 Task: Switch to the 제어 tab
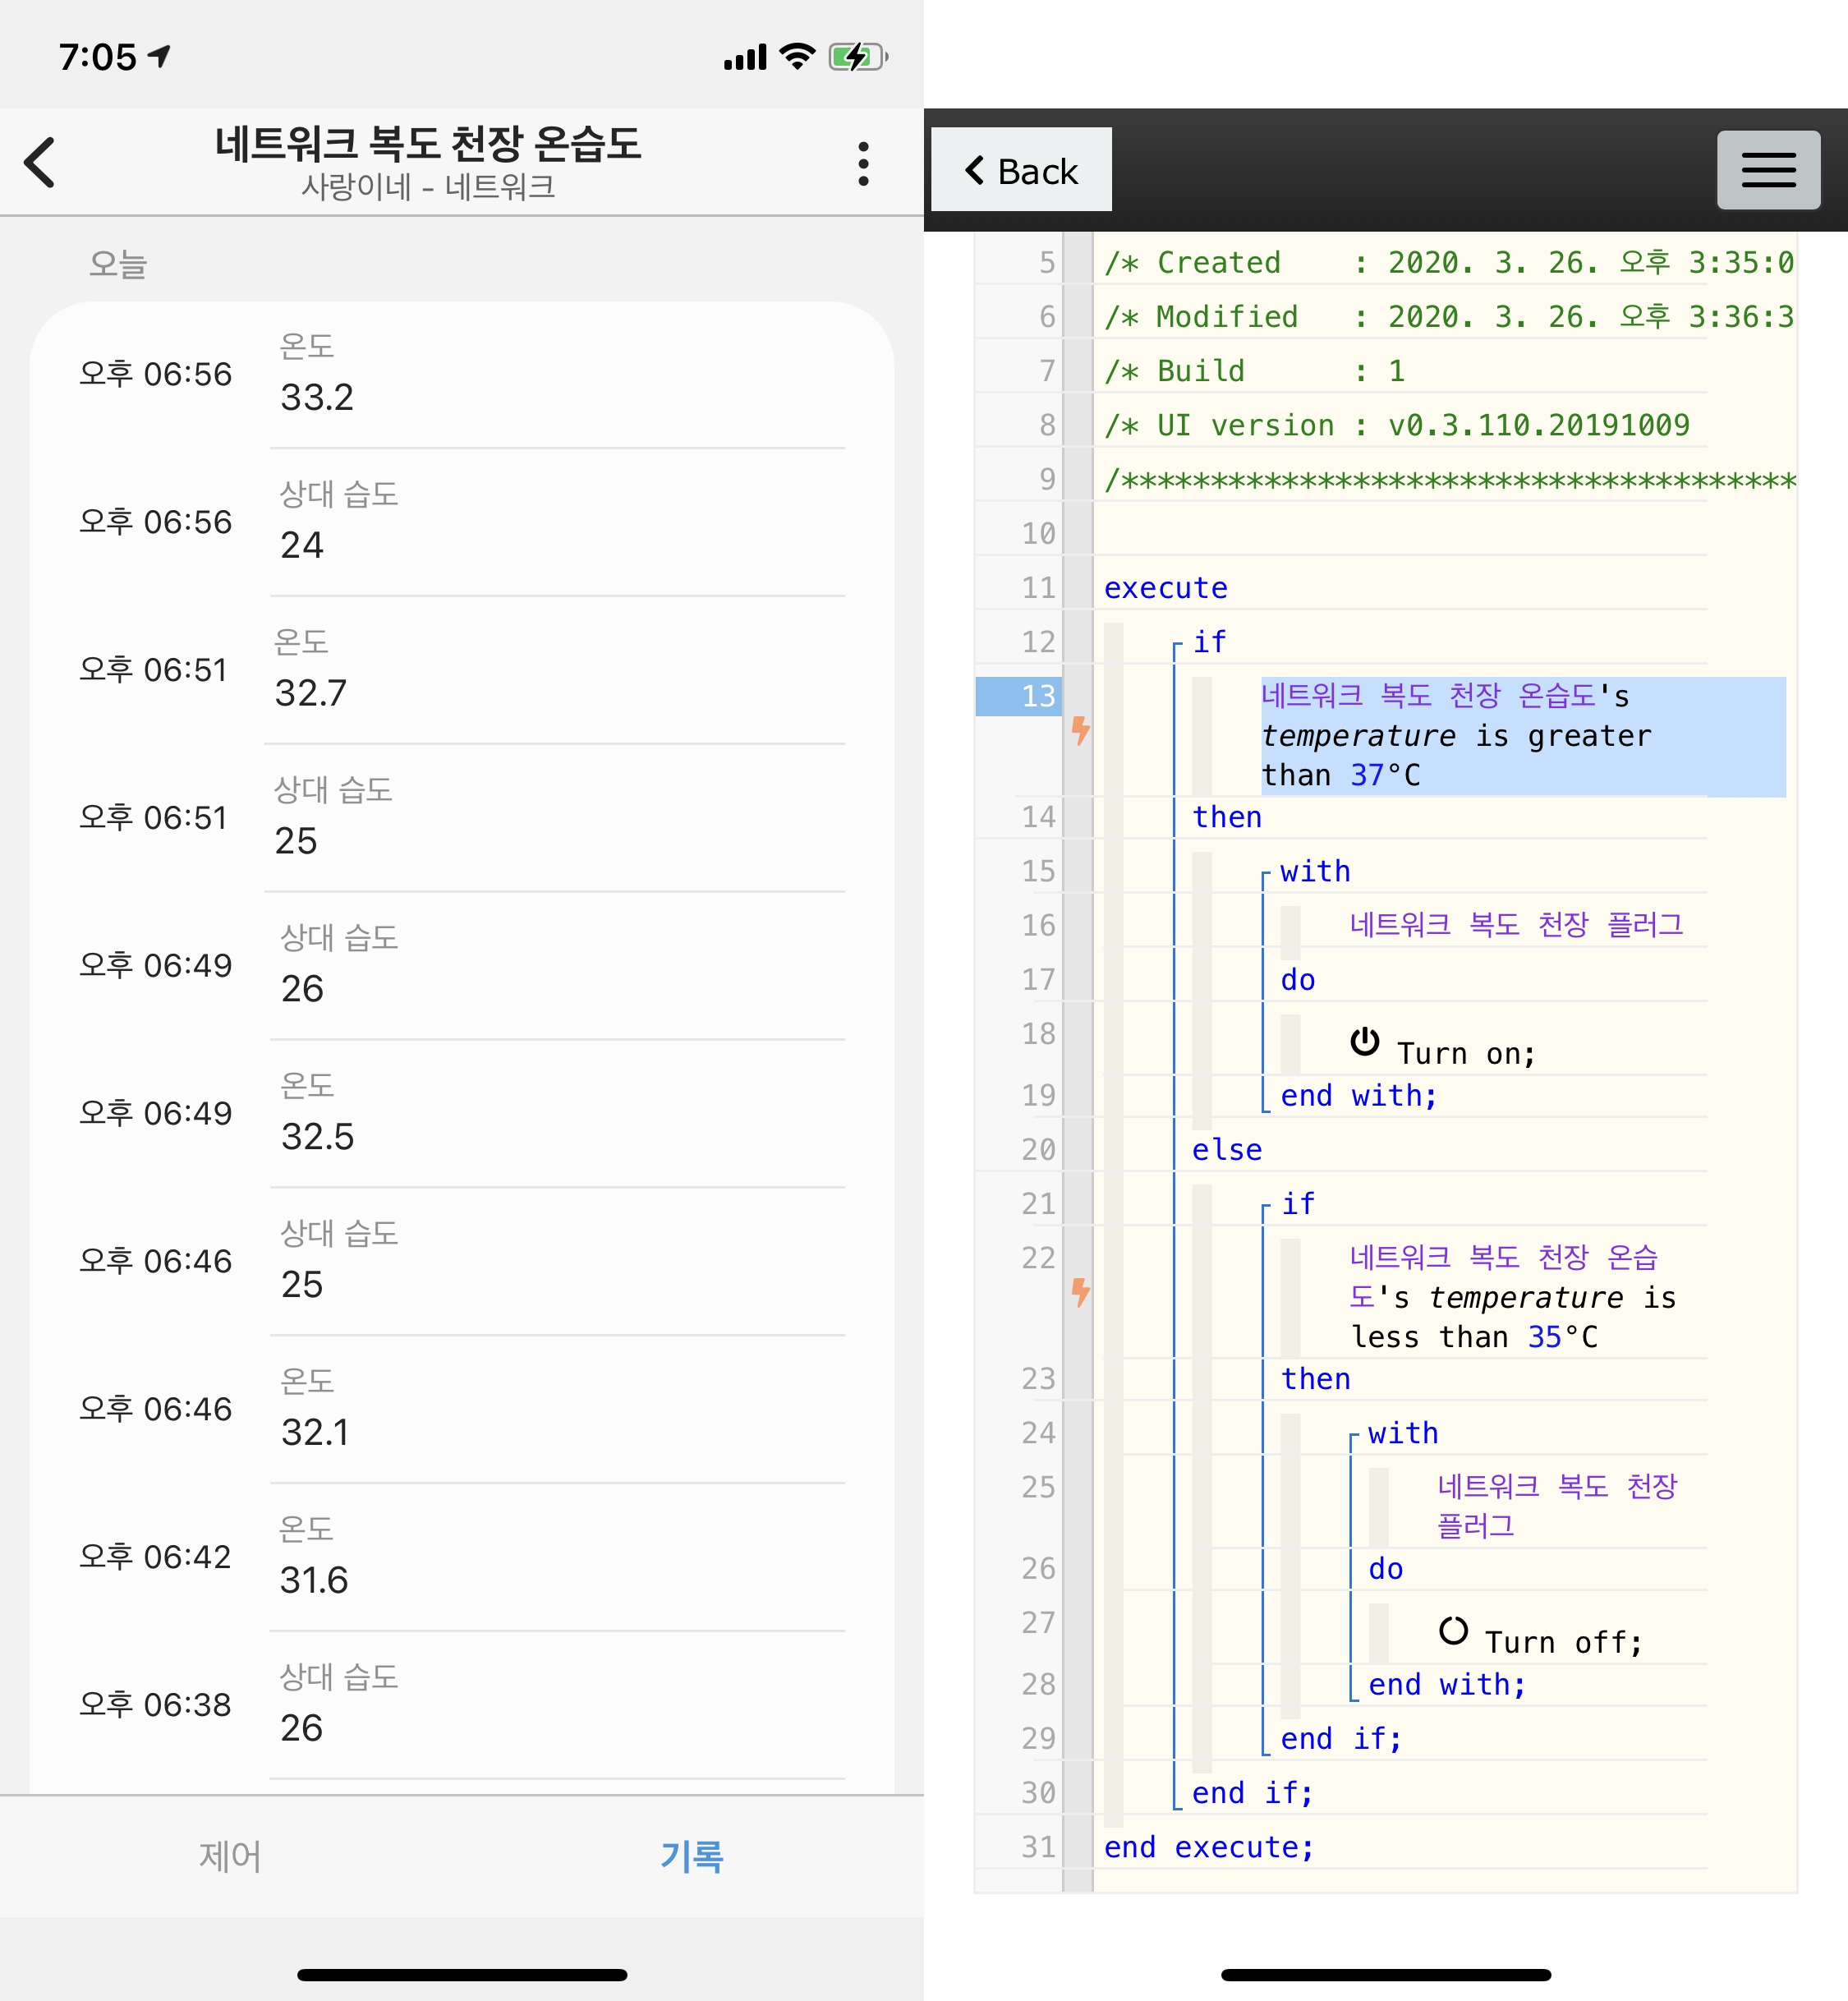pyautogui.click(x=230, y=1857)
